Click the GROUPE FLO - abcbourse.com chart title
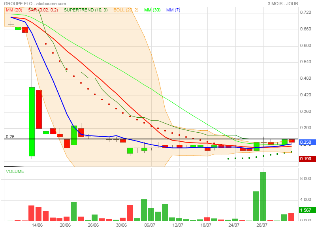 pos(35,4)
